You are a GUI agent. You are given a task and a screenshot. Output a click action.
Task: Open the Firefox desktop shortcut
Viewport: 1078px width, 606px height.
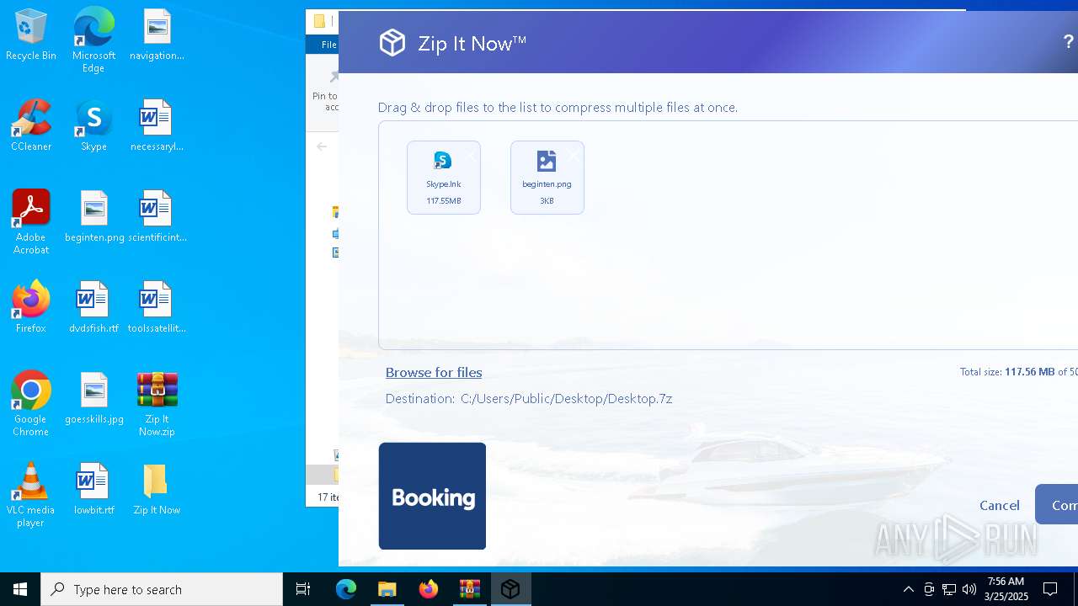(31, 307)
